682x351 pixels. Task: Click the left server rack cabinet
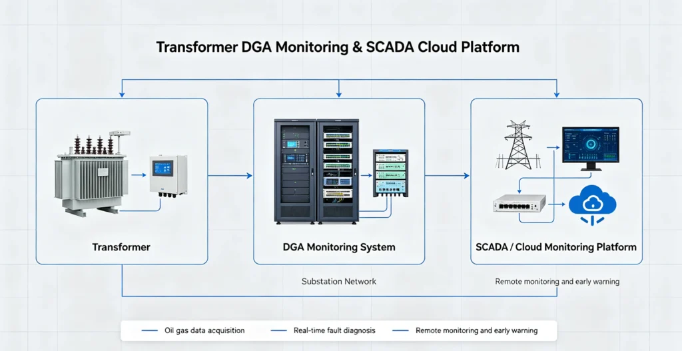point(295,171)
